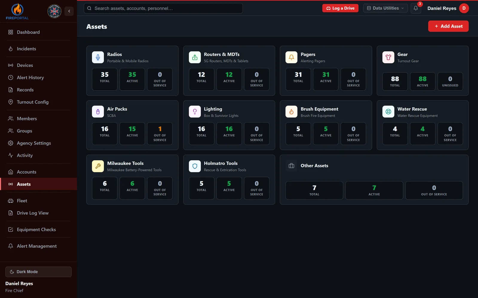Image resolution: width=478 pixels, height=298 pixels.
Task: Open Dashboard in the sidebar
Action: pyautogui.click(x=39, y=32)
